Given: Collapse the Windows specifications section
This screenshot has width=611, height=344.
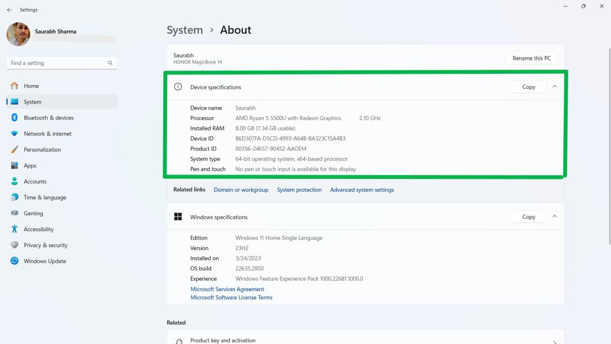Looking at the screenshot, I should [554, 217].
